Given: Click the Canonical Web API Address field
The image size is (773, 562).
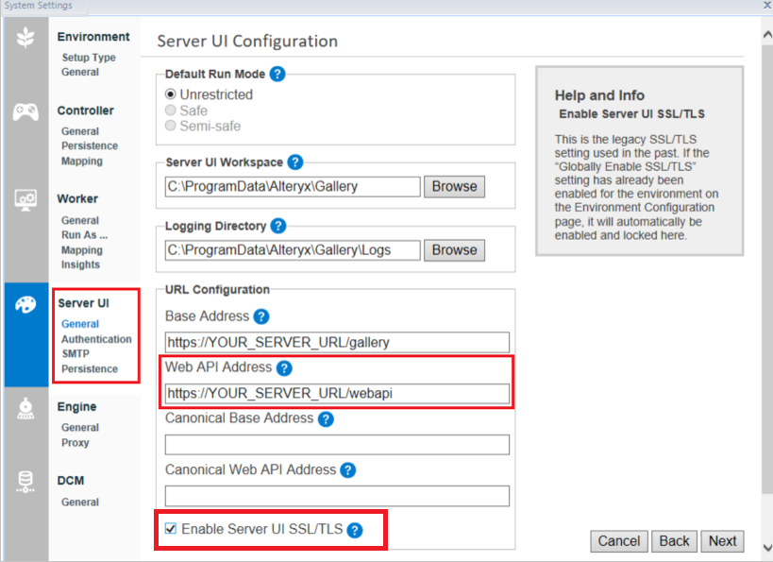Looking at the screenshot, I should pos(335,495).
